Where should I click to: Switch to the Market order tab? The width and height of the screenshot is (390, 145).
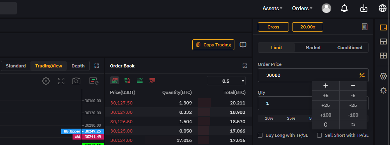coord(313,48)
